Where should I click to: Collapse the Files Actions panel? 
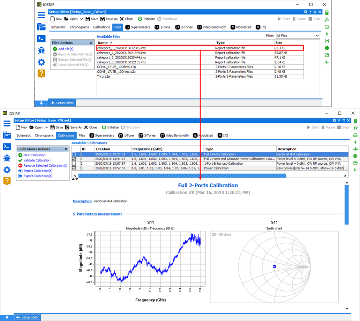[x=91, y=43]
